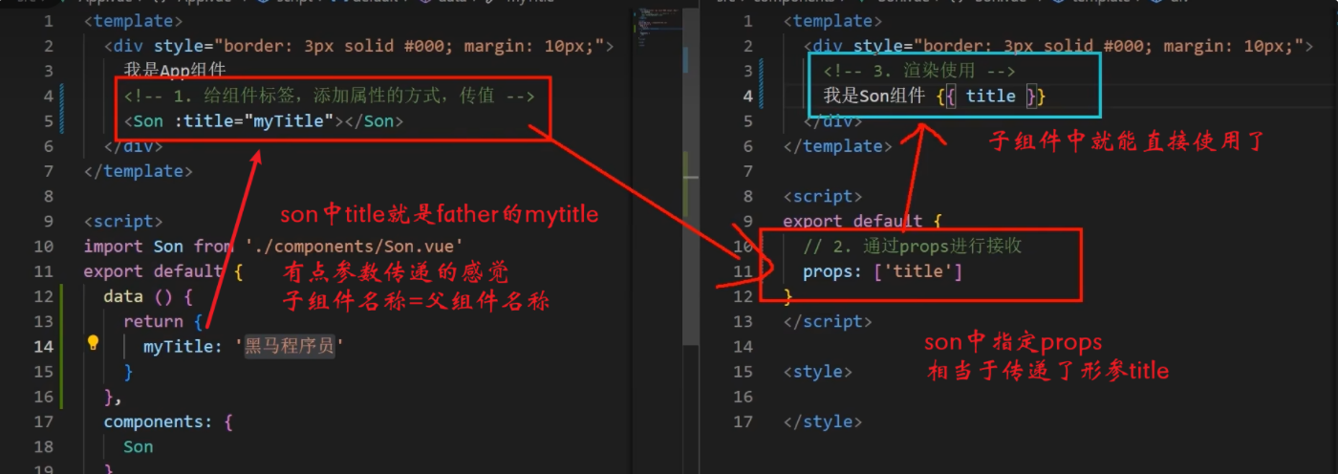Click the 'props:' key in right editor
The height and width of the screenshot is (474, 1338).
point(832,272)
